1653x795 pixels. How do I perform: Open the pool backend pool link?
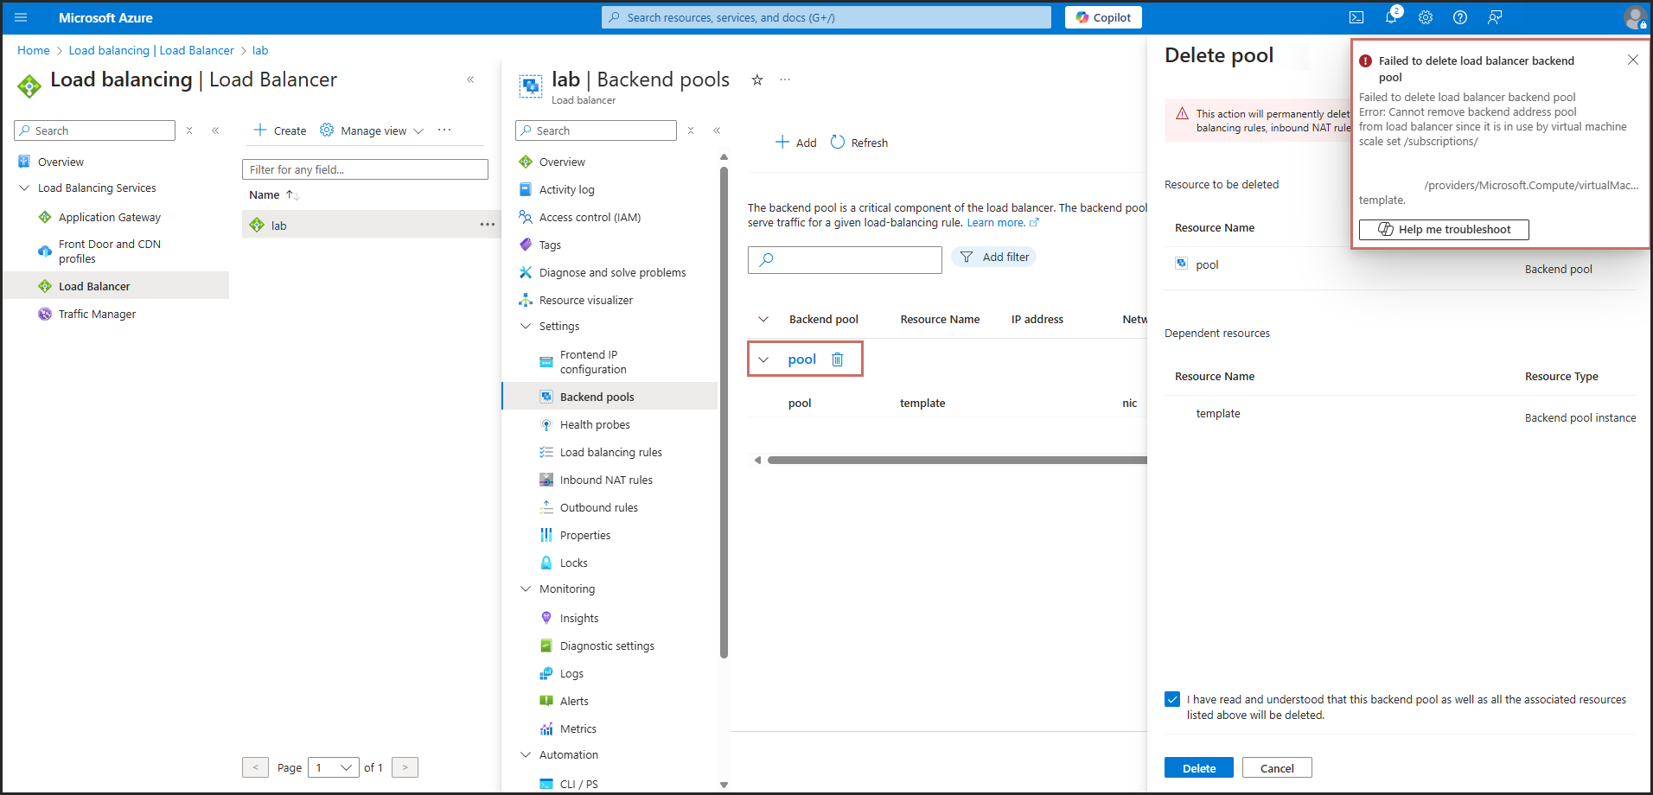coord(802,359)
